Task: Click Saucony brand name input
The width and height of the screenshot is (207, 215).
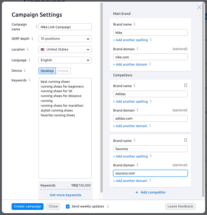Action: click(x=150, y=149)
